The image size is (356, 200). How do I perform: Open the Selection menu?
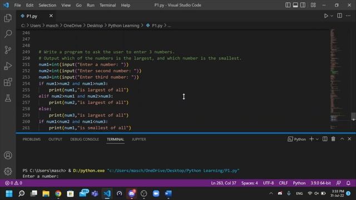coord(47,5)
